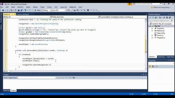Open the My_Siri.Form1 class dropdown
The width and height of the screenshot is (175, 98).
(x=75, y=17)
